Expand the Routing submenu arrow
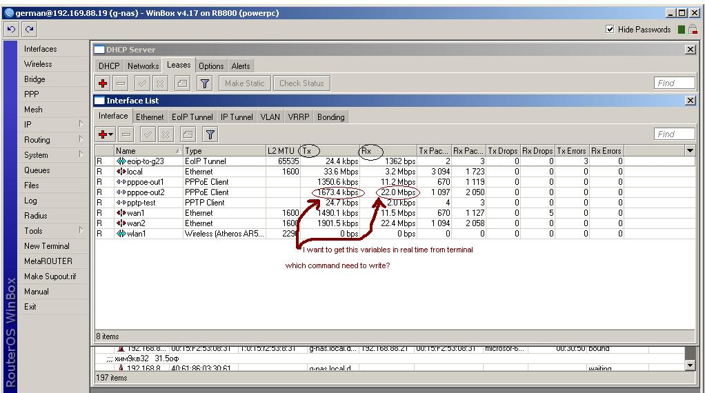Screen dimensions: 705x393 (81, 139)
